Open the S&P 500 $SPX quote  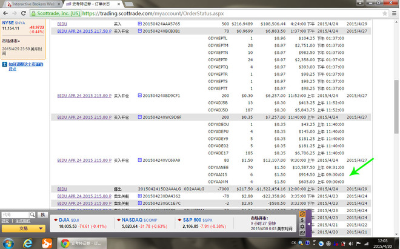coord(198,220)
